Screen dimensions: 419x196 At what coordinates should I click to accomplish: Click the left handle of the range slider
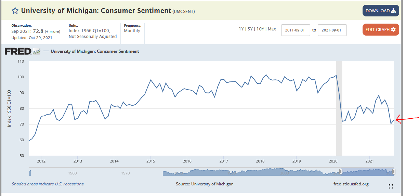click(341, 172)
